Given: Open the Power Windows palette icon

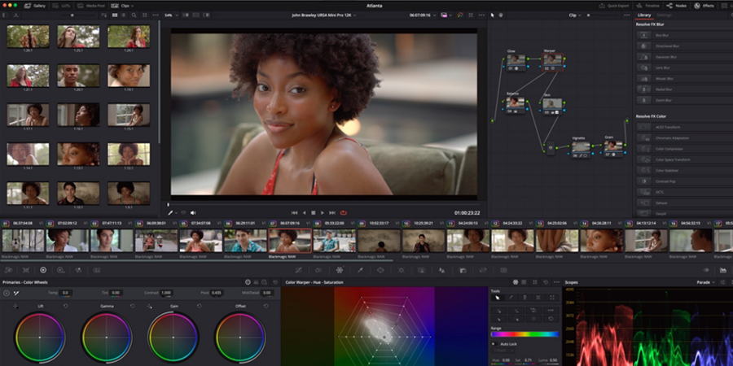Looking at the screenshot, I should [380, 270].
